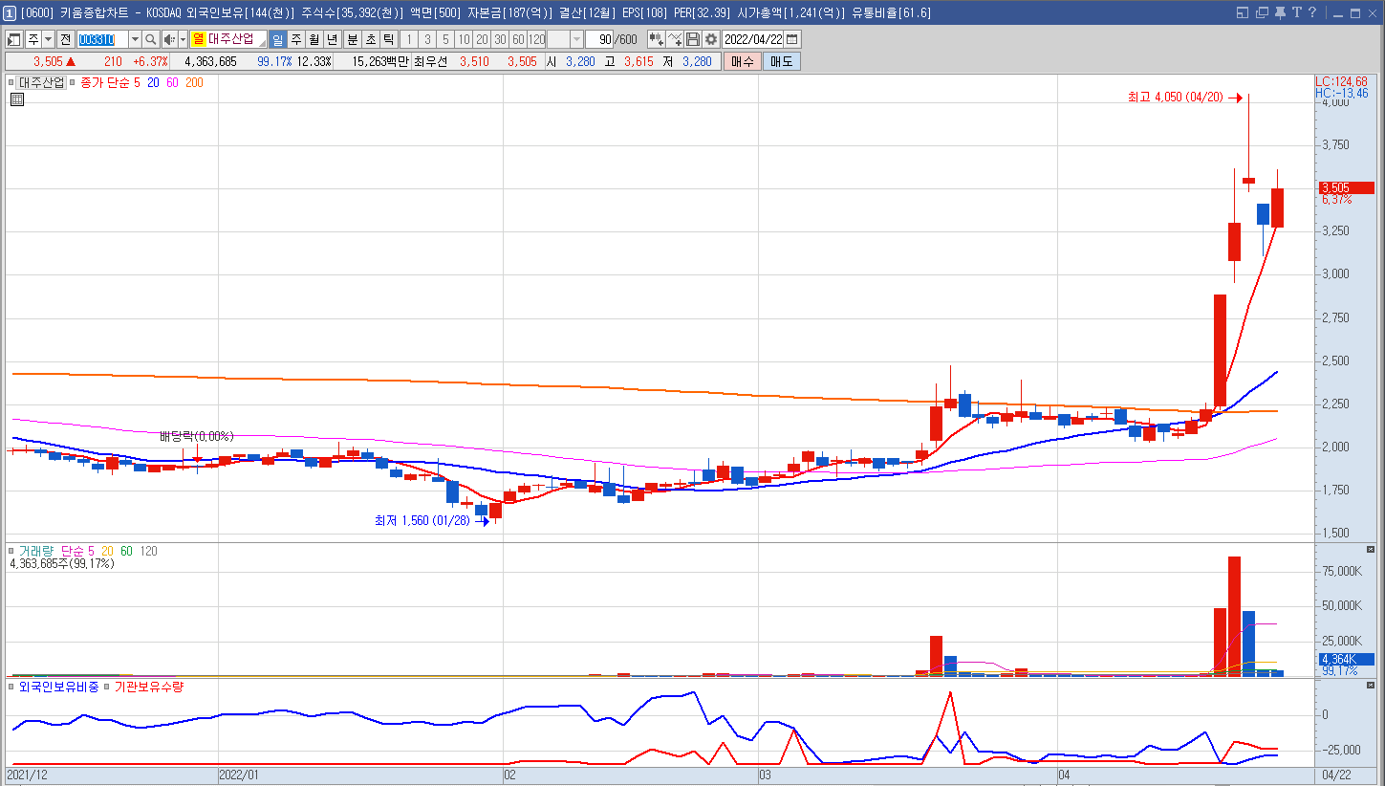Click the small square before 종가 단순 legend
The width and height of the screenshot is (1385, 786).
tap(72, 83)
